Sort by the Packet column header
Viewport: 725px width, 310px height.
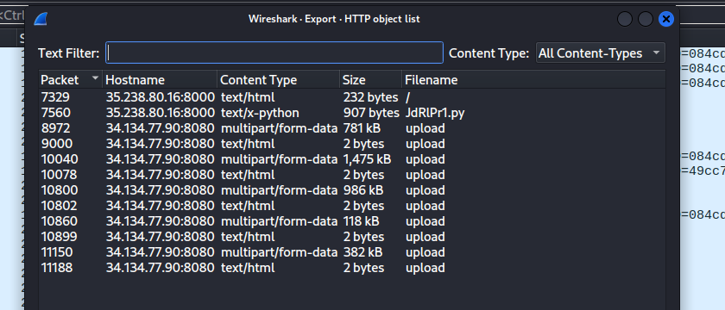click(x=70, y=80)
